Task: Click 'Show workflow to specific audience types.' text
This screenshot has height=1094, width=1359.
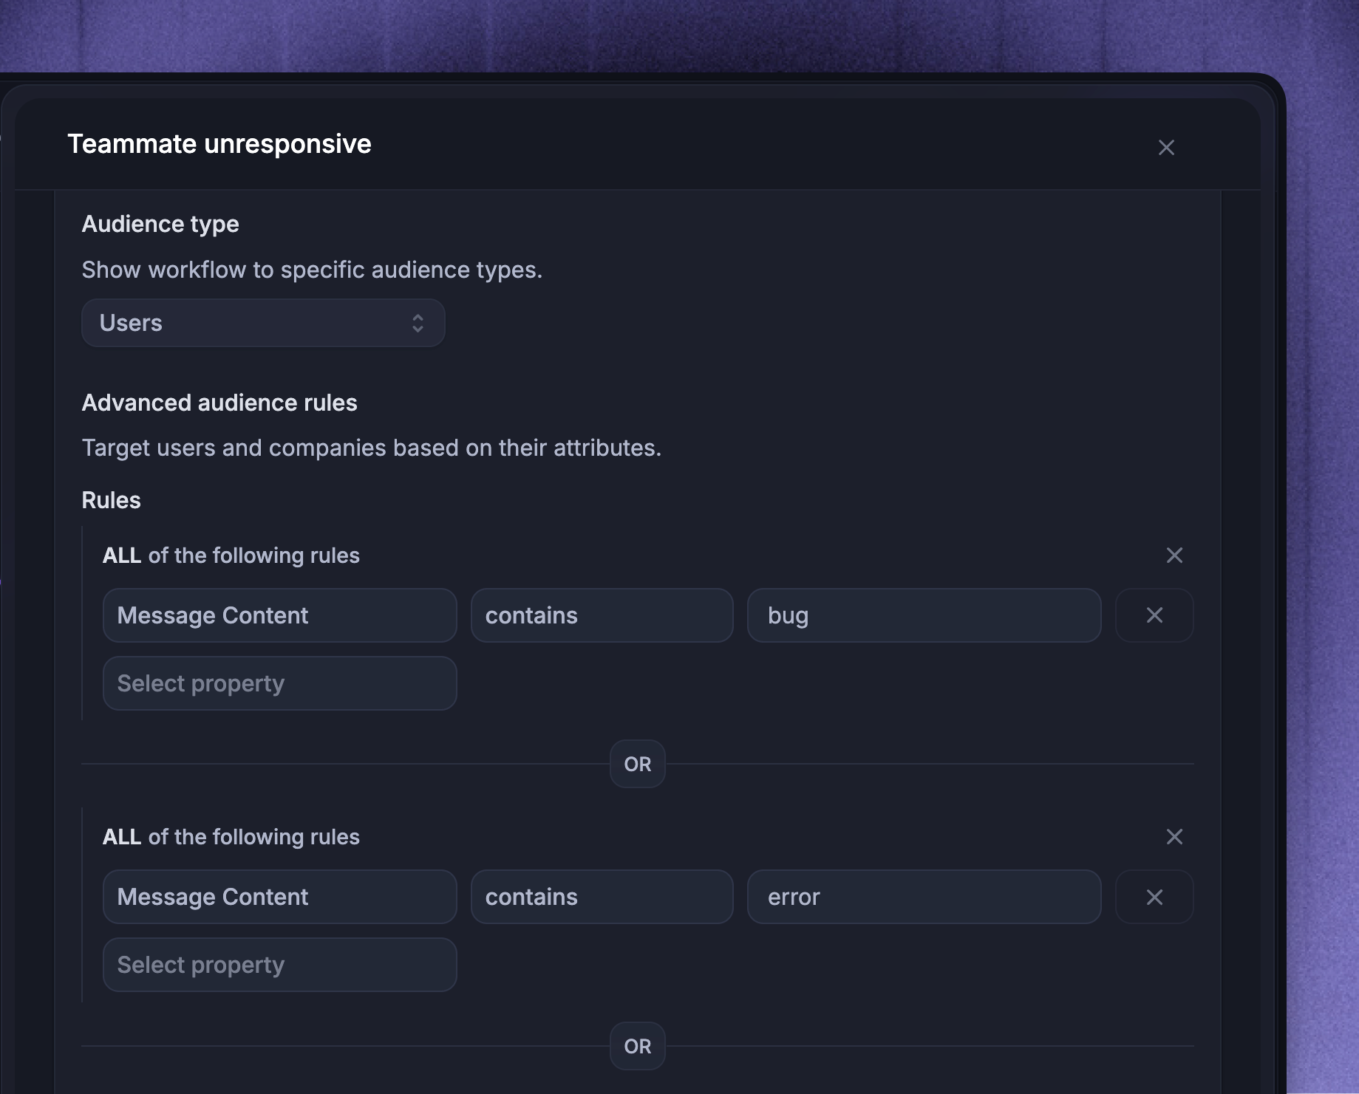Action: [312, 270]
